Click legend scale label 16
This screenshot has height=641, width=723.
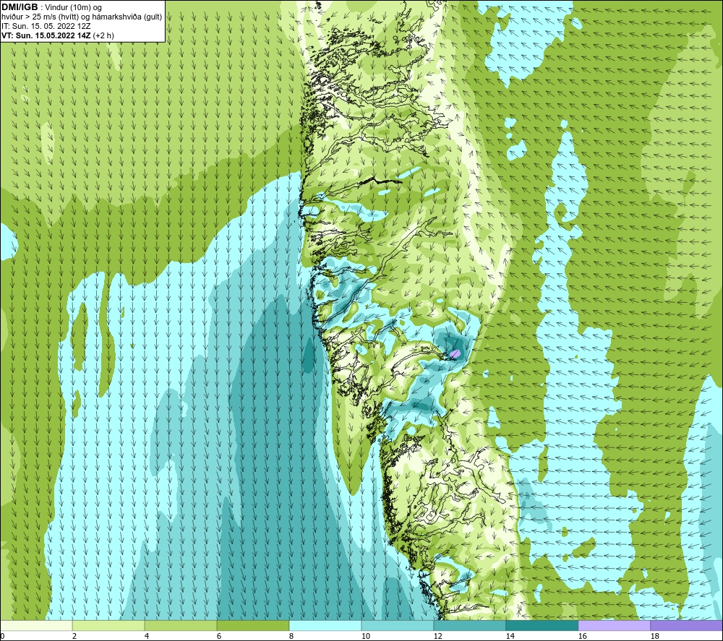click(x=582, y=637)
